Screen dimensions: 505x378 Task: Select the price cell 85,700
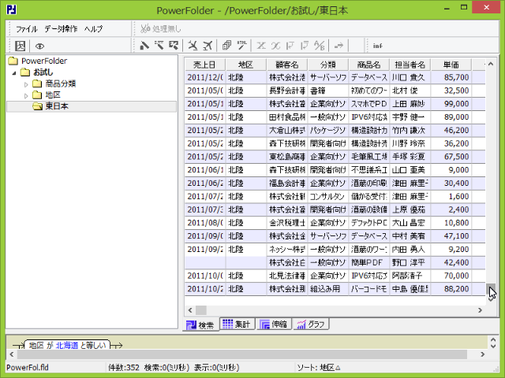(451, 77)
